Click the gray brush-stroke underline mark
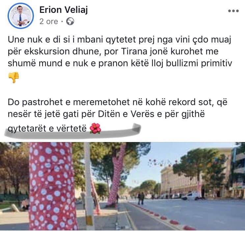 coord(73,132)
